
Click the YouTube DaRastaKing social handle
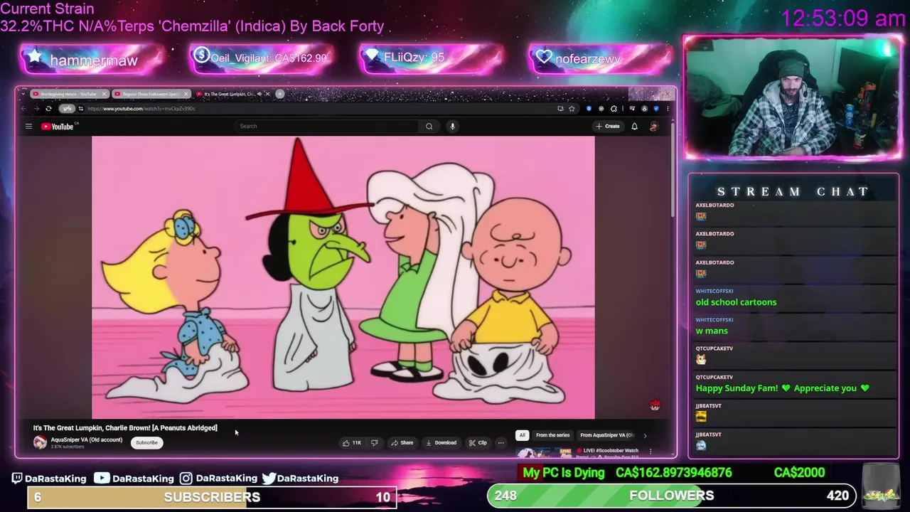[134, 479]
